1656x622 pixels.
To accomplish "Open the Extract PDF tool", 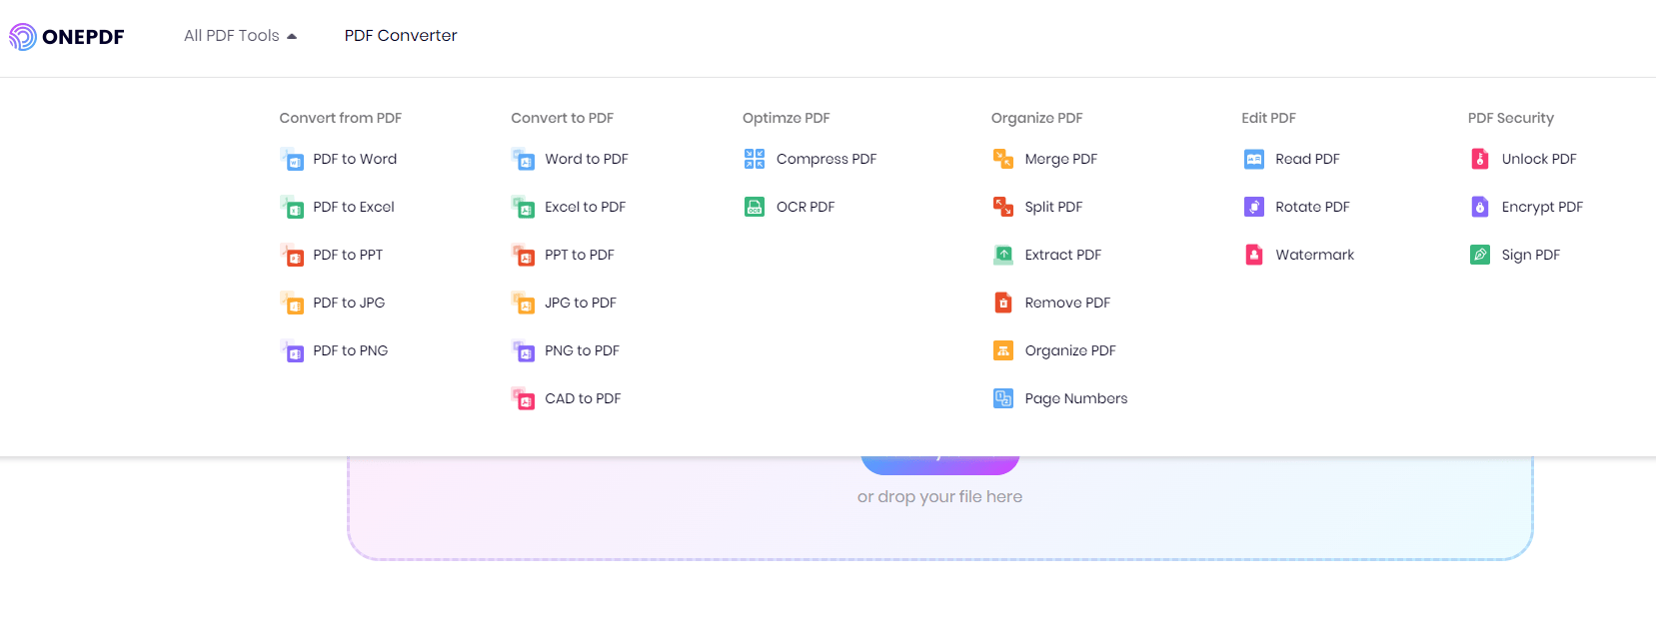I will pos(1062,255).
